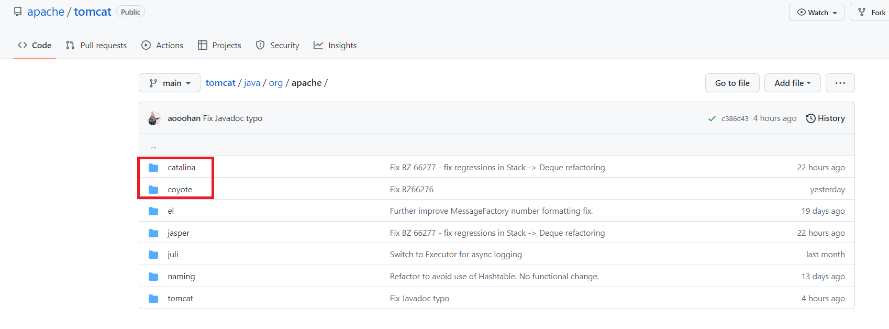Open the naming folder name
This screenshot has width=889, height=329.
(x=181, y=277)
